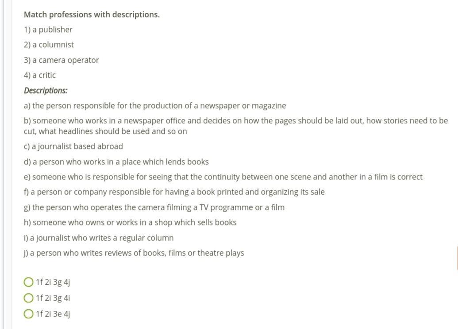Click description g) about operating the camera
The height and width of the screenshot is (329, 458).
coord(154,207)
